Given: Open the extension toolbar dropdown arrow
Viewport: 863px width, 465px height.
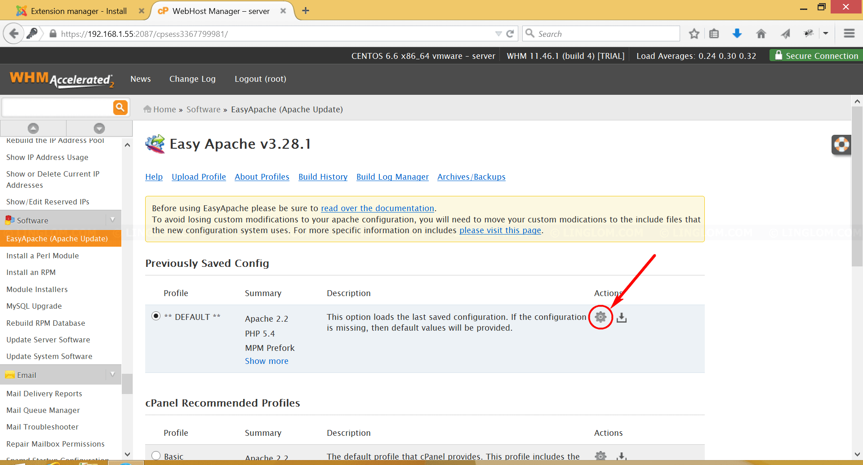Looking at the screenshot, I should coord(826,33).
